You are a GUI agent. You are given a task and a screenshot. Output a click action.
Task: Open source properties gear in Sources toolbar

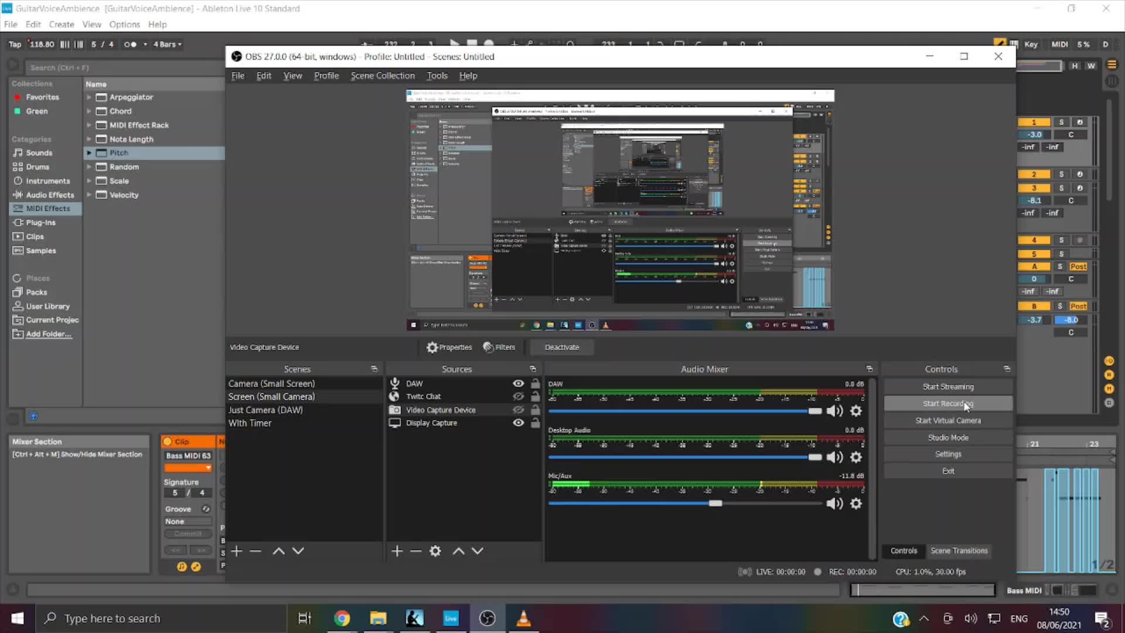coord(435,551)
